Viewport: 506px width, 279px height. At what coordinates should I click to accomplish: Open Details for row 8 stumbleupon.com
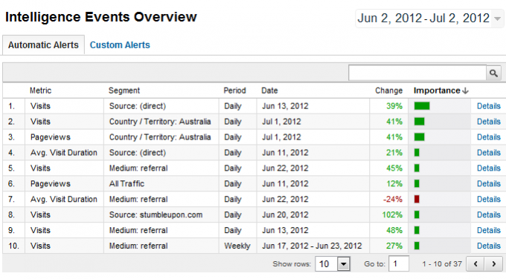tap(489, 214)
